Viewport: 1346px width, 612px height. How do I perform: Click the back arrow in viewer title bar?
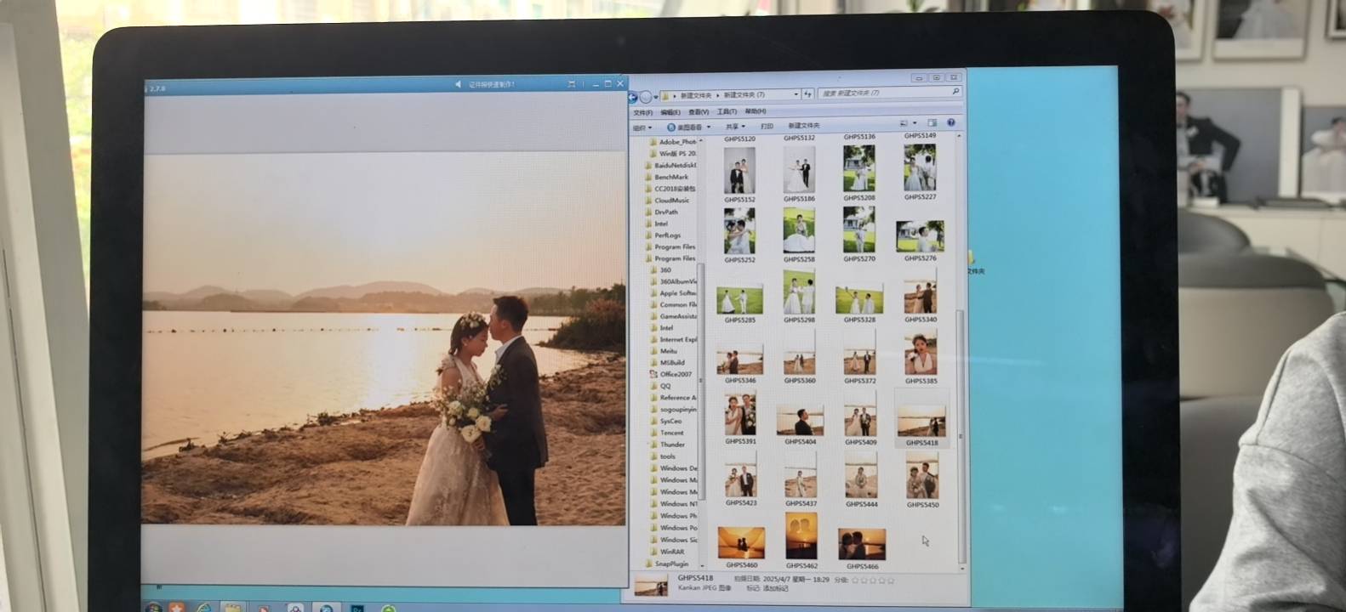pos(458,84)
